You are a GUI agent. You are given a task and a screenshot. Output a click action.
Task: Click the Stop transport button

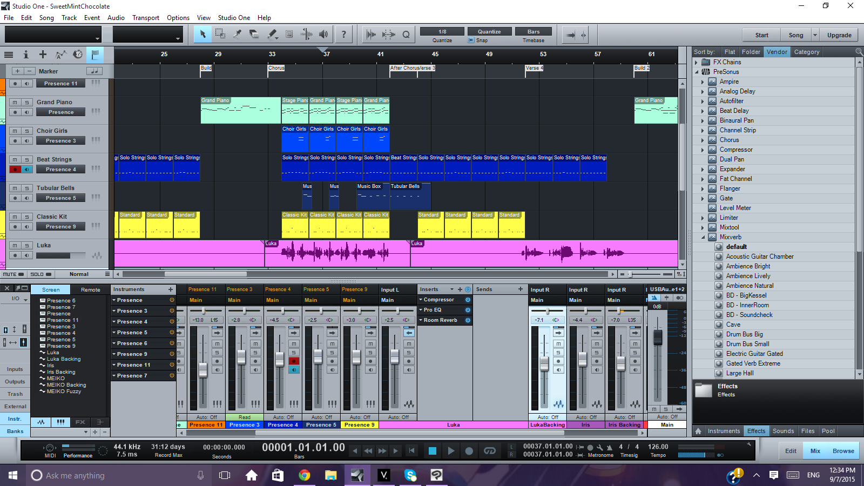point(433,451)
